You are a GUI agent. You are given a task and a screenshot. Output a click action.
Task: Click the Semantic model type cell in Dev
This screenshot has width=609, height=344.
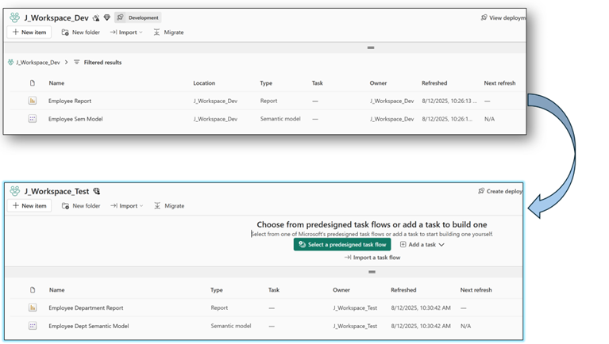tap(280, 119)
